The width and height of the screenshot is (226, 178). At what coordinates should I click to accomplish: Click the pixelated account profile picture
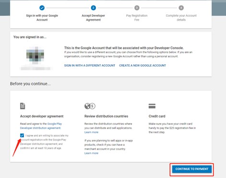tap(35, 55)
